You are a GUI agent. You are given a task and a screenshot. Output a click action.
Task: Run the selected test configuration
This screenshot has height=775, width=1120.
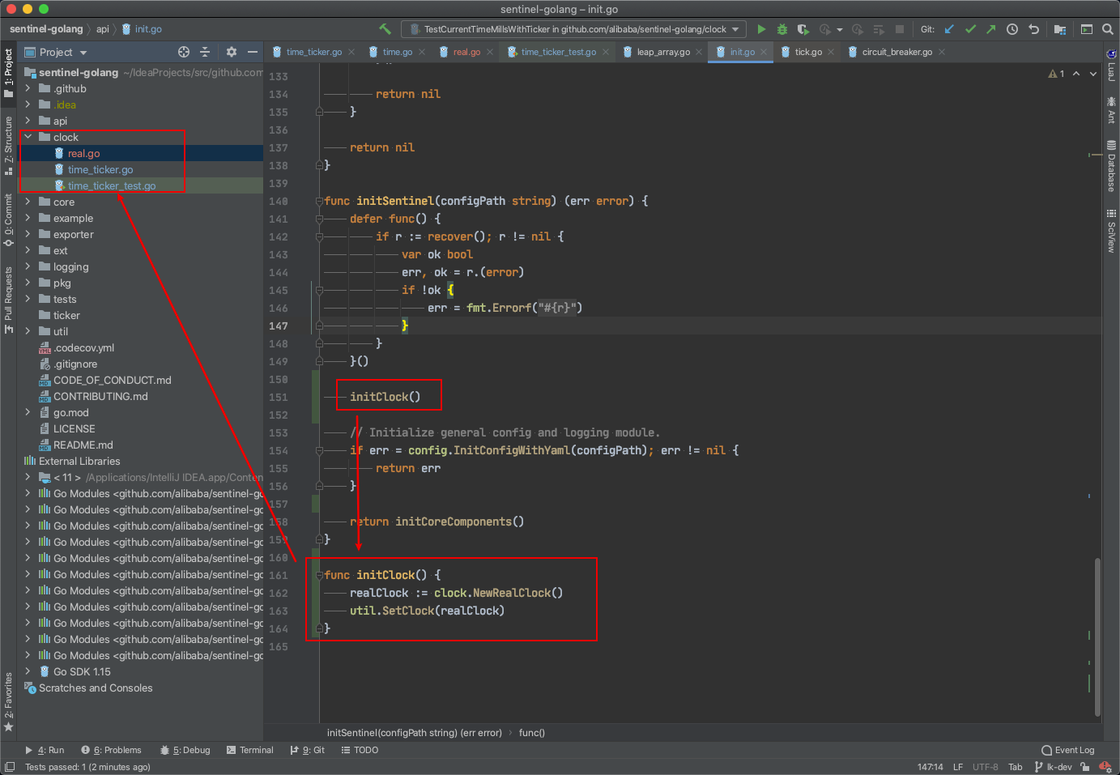coord(761,29)
